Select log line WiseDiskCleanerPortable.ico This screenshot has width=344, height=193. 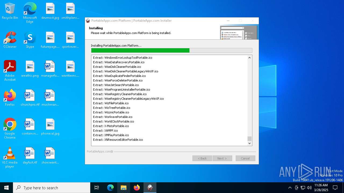click(117, 67)
